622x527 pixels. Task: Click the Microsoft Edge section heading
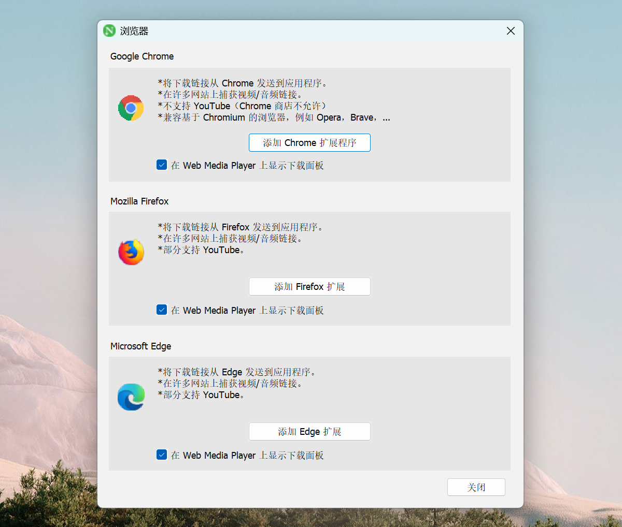point(140,346)
